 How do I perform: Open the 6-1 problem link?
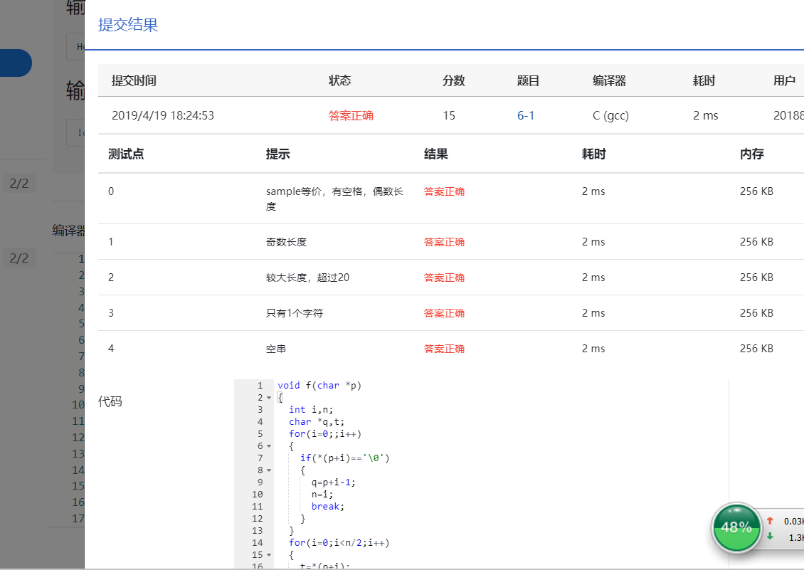pos(526,115)
